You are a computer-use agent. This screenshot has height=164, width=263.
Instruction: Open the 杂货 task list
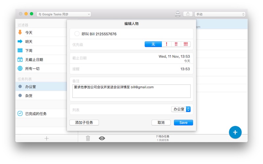tap(41, 95)
